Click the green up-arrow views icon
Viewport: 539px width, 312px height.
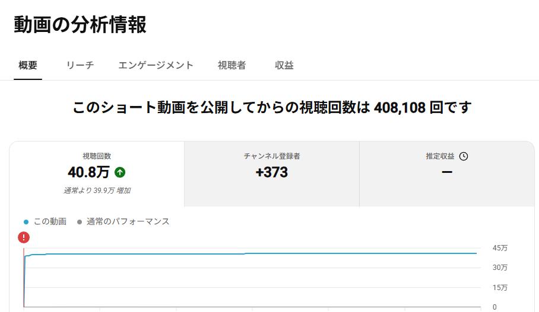click(120, 172)
